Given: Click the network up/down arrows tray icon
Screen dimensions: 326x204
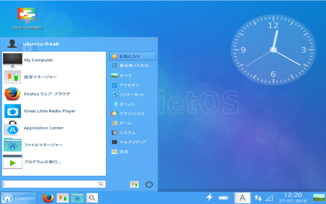Looking at the screenshot, I should 258,198.
